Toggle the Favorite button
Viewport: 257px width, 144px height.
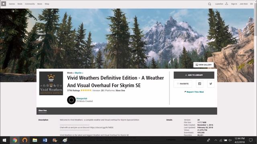pos(183,84)
